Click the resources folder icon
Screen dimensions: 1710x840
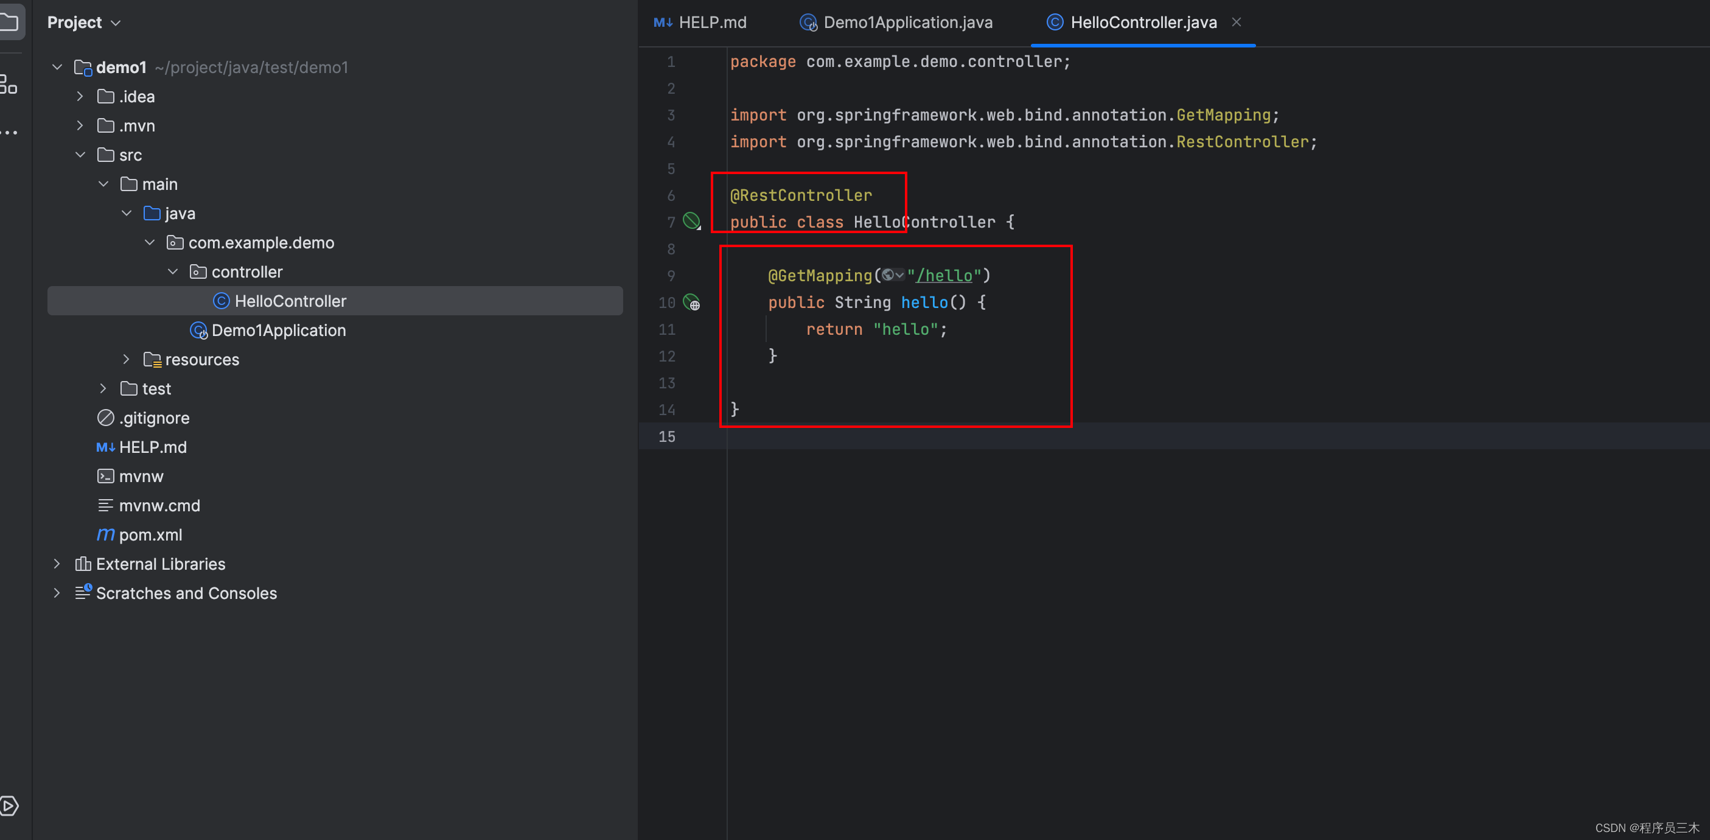[x=153, y=359]
